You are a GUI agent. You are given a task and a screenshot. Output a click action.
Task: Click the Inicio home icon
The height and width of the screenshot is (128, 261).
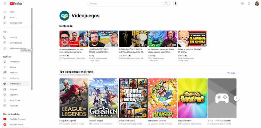[x=5, y=12]
